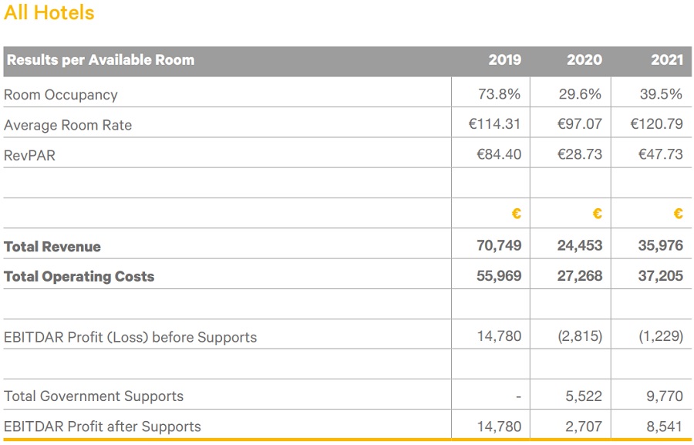Click the RevPAR row label
Image resolution: width=694 pixels, height=445 pixels.
30,155
